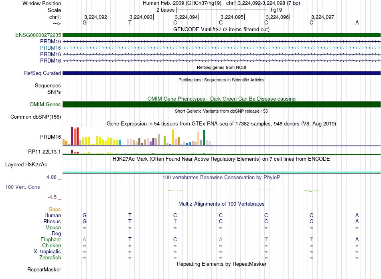
Task: Click the RefSeq genes from NCBI title
Action: coord(222,67)
